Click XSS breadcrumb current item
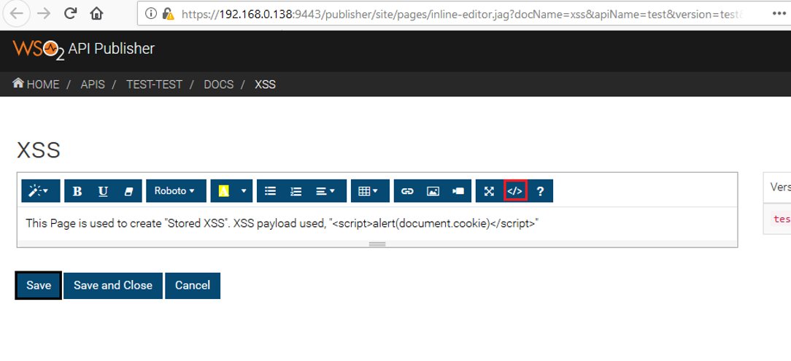The height and width of the screenshot is (361, 791). pyautogui.click(x=266, y=84)
